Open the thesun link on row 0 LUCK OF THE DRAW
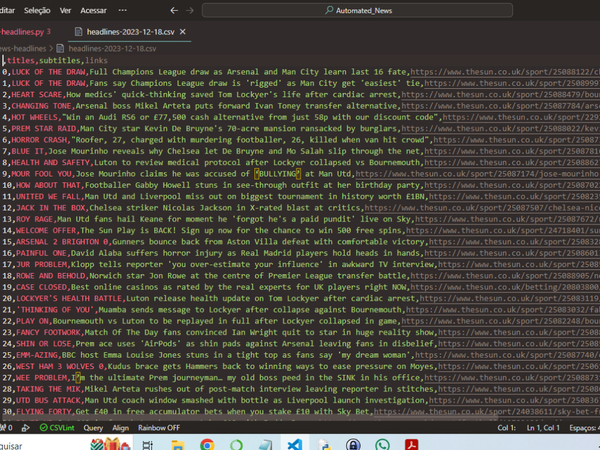600x450 pixels. click(505, 72)
